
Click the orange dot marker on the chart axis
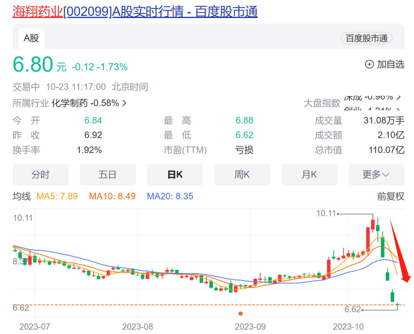point(240,314)
